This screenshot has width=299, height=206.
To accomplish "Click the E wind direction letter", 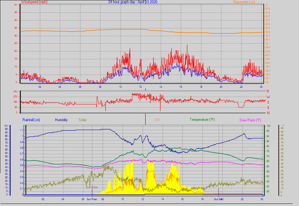I will tap(268, 107).
